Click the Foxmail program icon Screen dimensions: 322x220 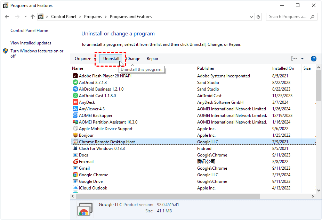click(75, 162)
